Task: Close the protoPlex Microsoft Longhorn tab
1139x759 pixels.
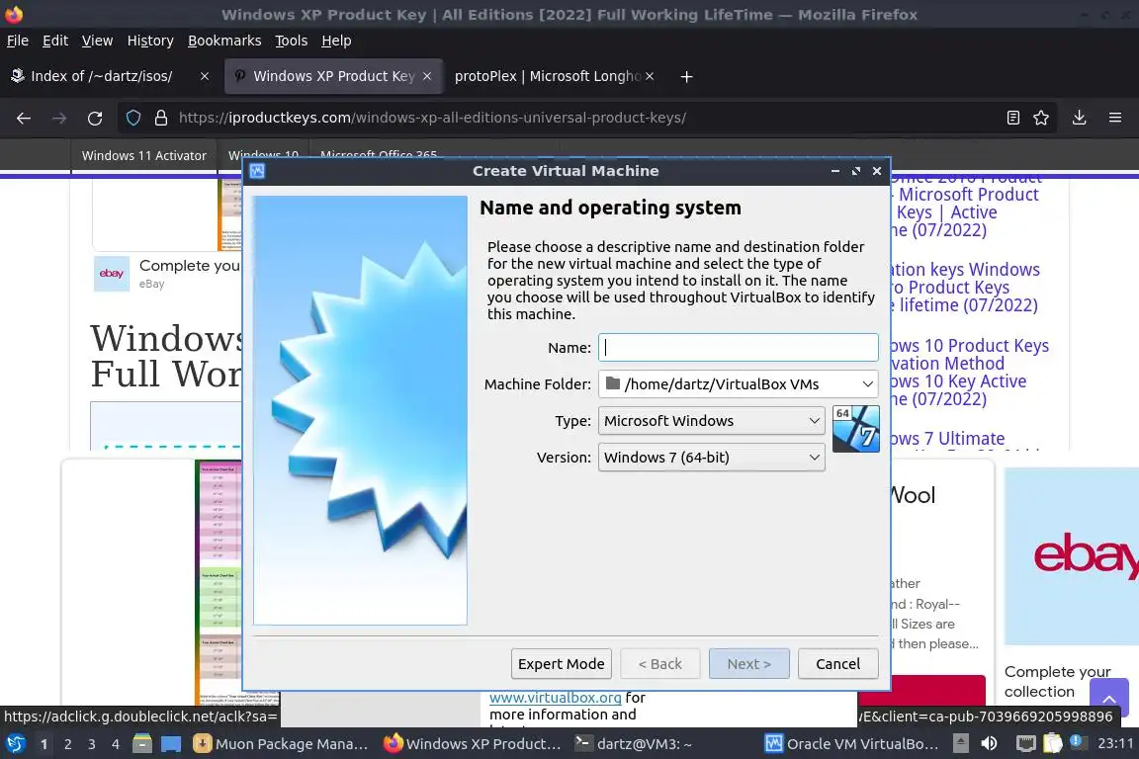Action: [650, 76]
